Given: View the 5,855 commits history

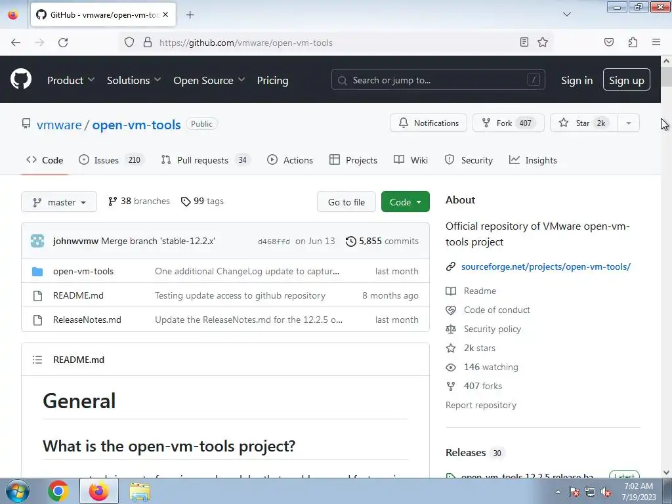Looking at the screenshot, I should [383, 241].
